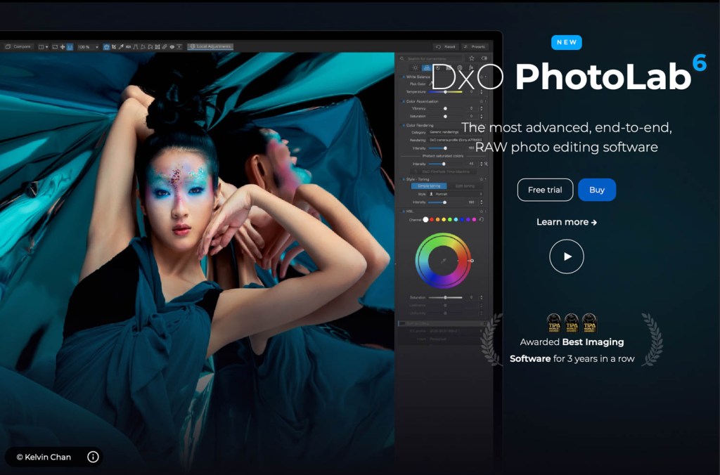Click the handle on the HSL color wheel ring

point(472,261)
